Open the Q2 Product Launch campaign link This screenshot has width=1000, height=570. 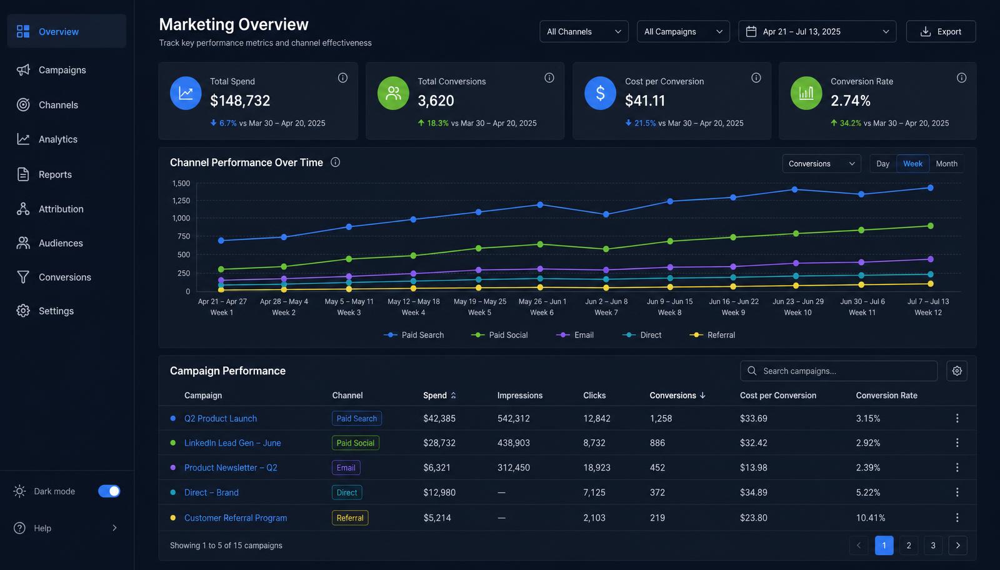(221, 418)
